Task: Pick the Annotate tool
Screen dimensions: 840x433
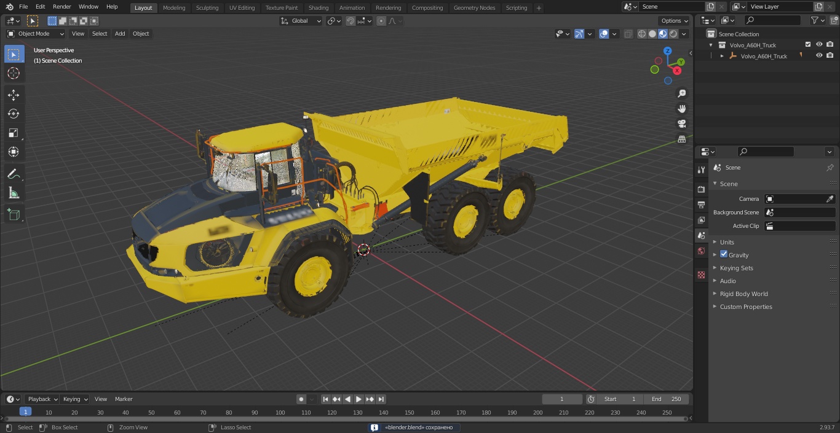Action: pos(14,174)
